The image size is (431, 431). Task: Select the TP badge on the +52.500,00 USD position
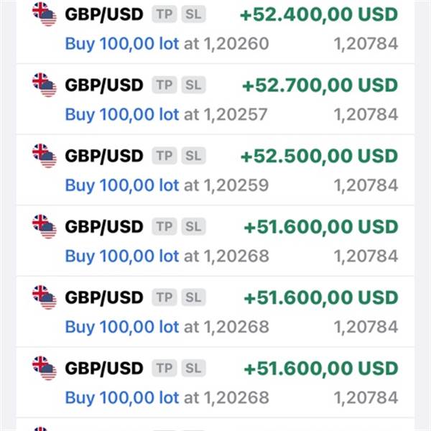(164, 156)
